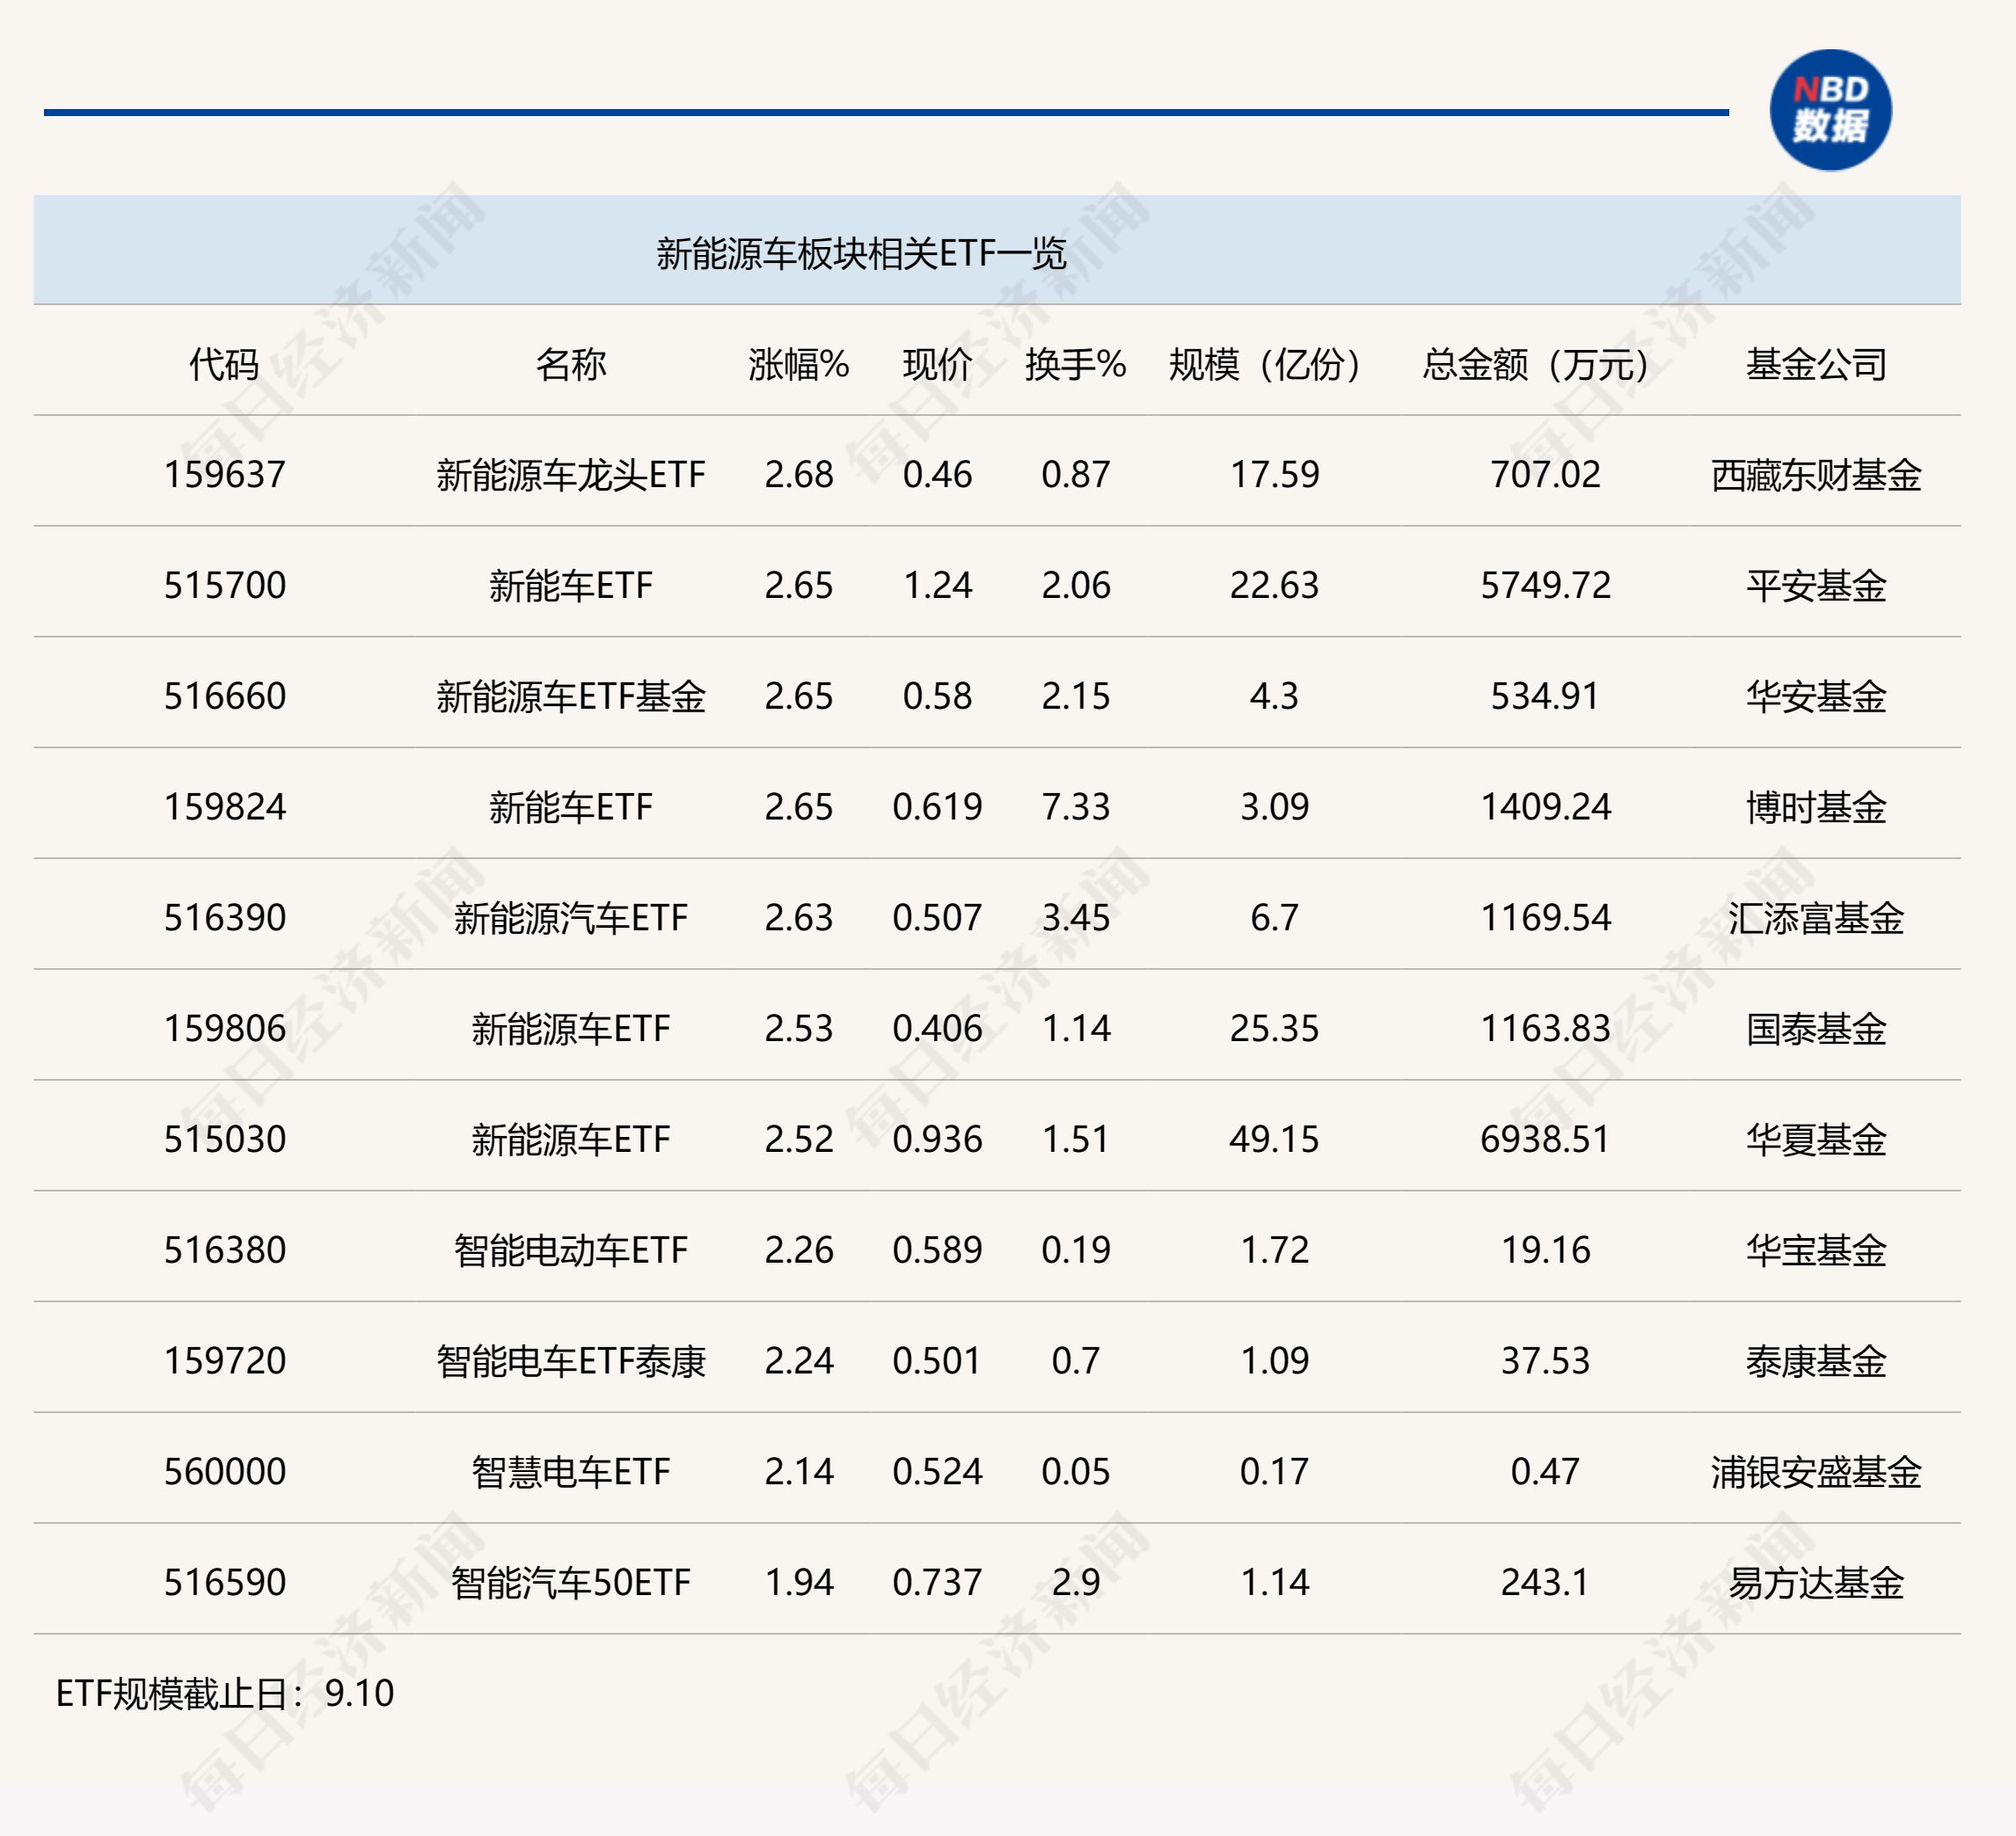Click the 智能汽车50ETF name cell
Screen dimensions: 2016x1836
coord(570,1583)
